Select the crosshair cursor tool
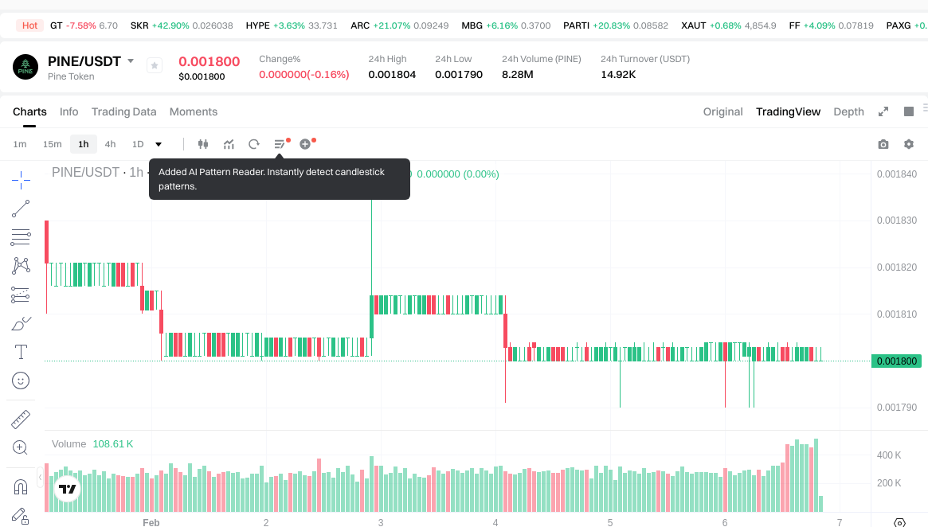Screen dimensions: 928x527 pyautogui.click(x=22, y=180)
